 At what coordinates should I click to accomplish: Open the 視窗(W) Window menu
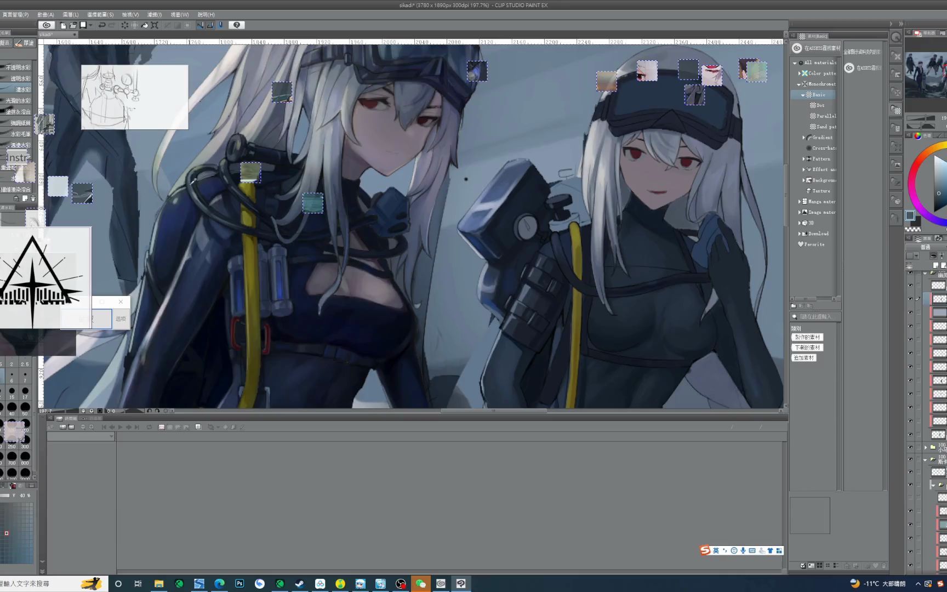[x=180, y=15]
